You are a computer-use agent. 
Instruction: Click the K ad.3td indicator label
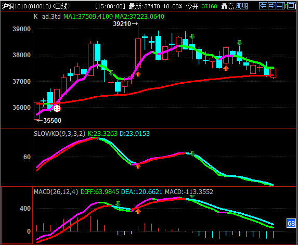[47, 17]
